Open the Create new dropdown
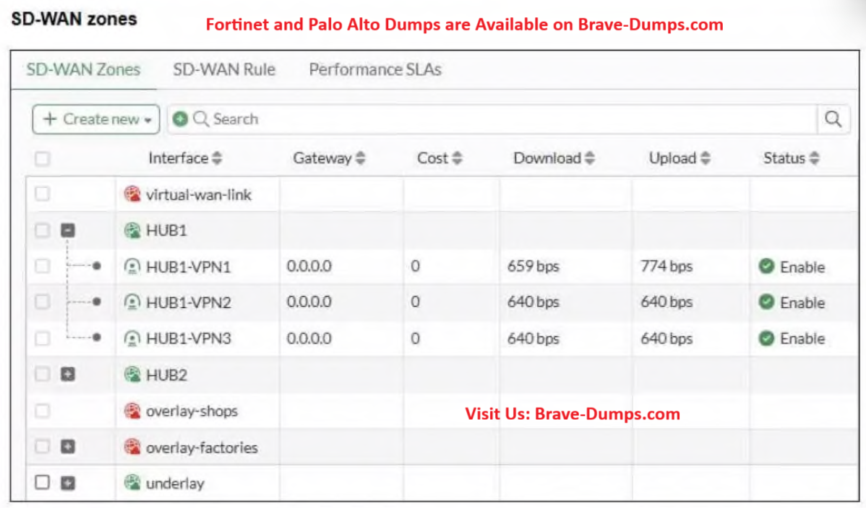This screenshot has width=866, height=508. pyautogui.click(x=95, y=119)
